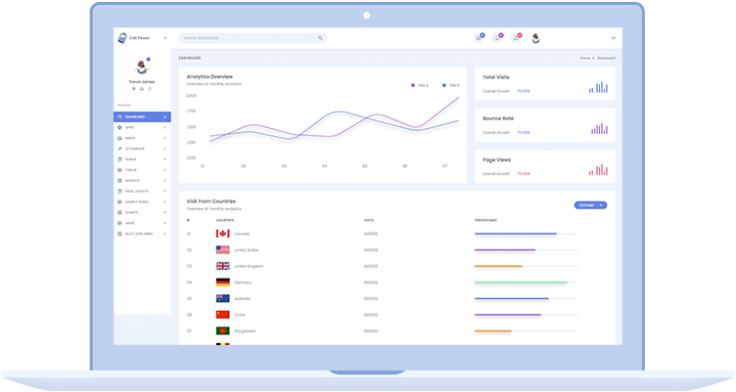Screen dimensions: 736x392
Task: Click the Home breadcrumb link
Action: 584,59
